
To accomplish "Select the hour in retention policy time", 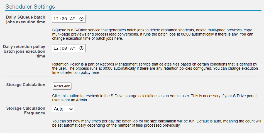I will (x=57, y=48).
